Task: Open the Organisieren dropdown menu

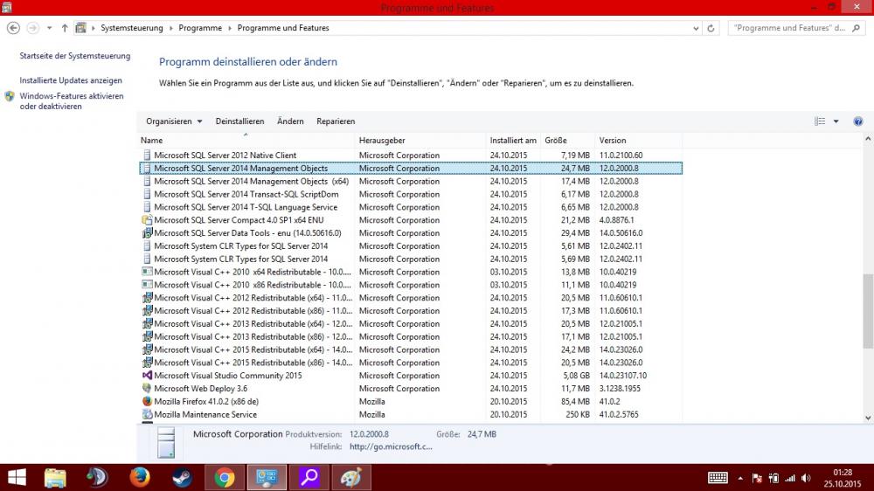Action: [x=174, y=121]
